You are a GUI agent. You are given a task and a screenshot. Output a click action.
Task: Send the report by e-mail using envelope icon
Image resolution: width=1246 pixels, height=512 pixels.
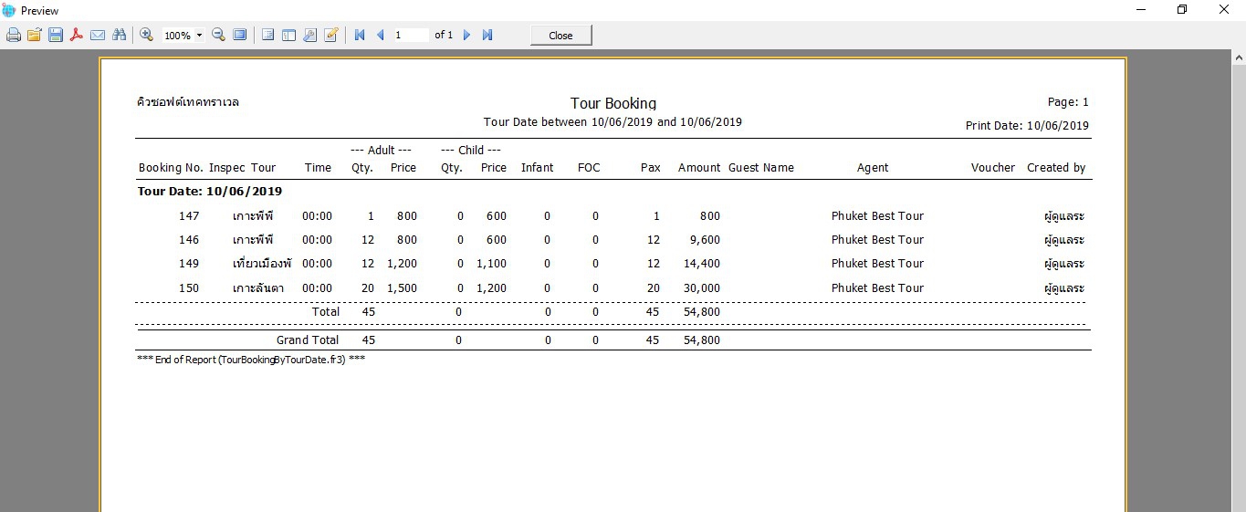tap(98, 35)
